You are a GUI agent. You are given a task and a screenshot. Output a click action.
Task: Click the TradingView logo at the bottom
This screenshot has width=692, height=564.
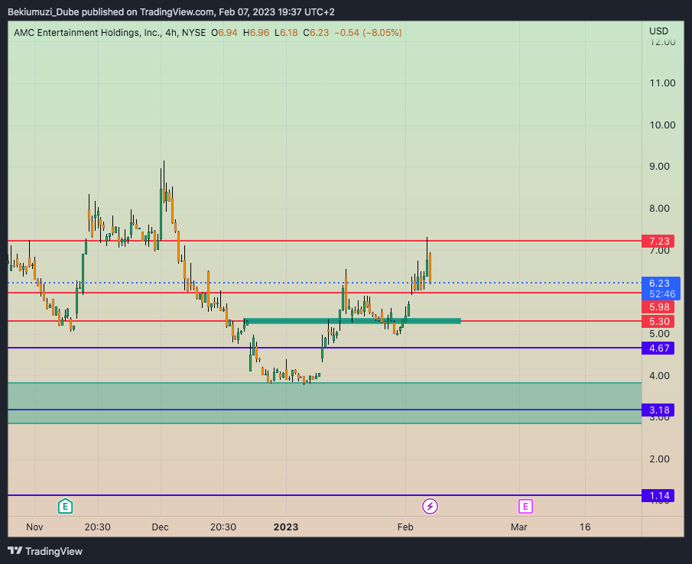click(45, 551)
